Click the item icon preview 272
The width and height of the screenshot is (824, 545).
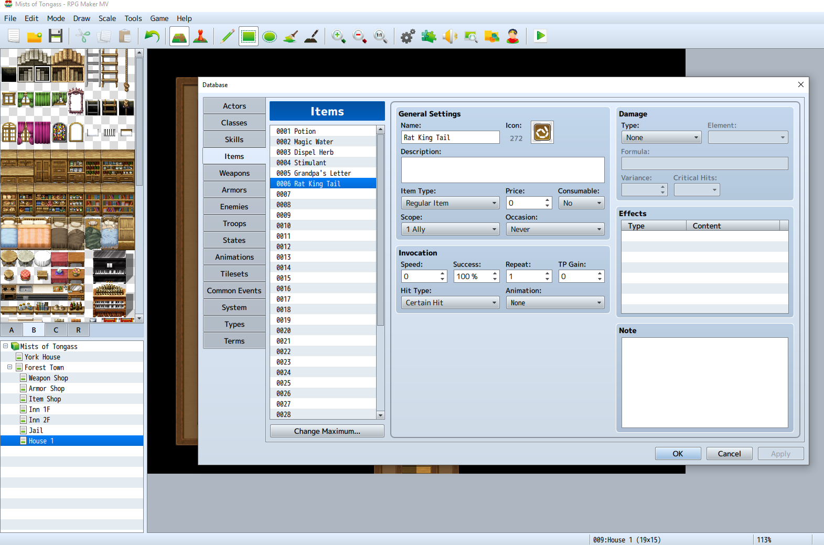coord(542,132)
